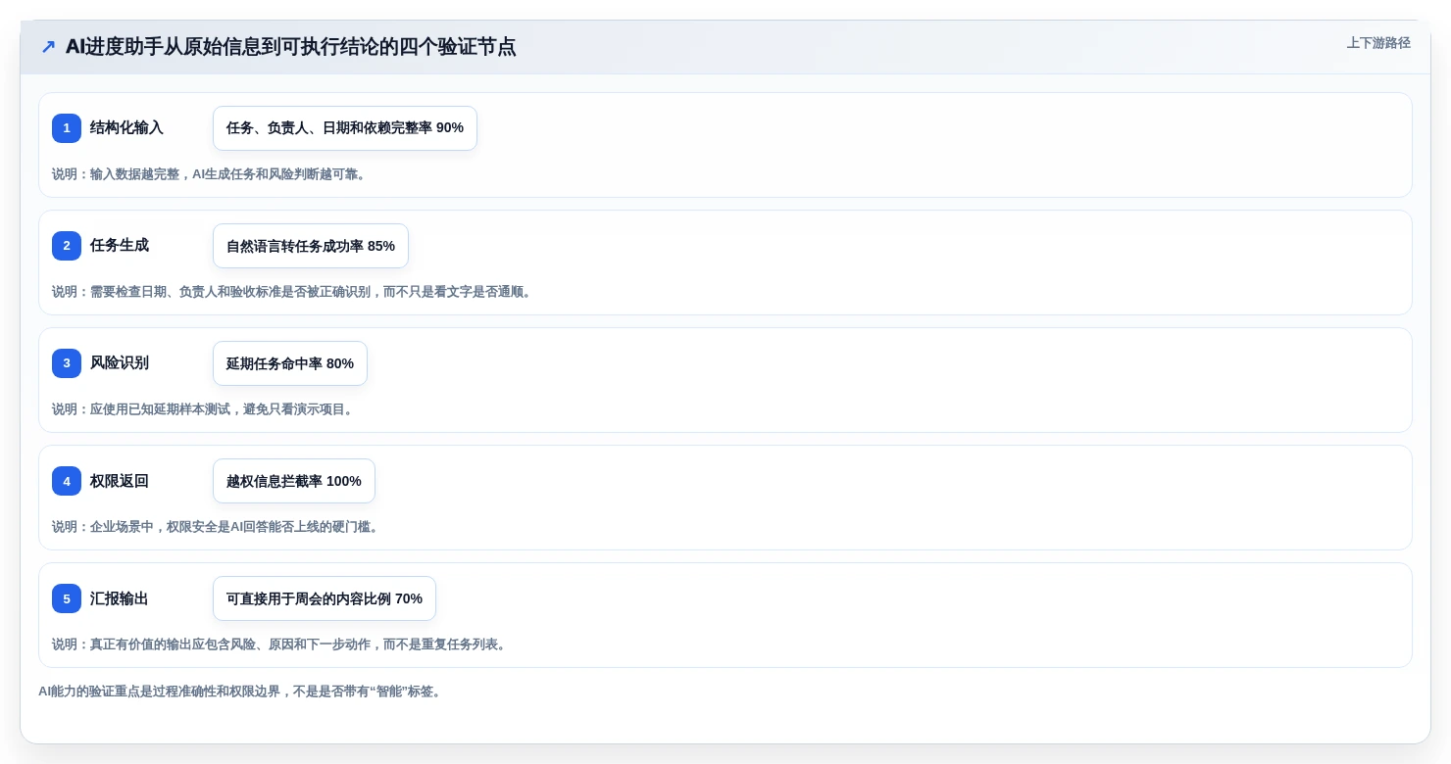Select step badge 5 for 汇报输出
The image size is (1451, 764).
click(x=67, y=598)
